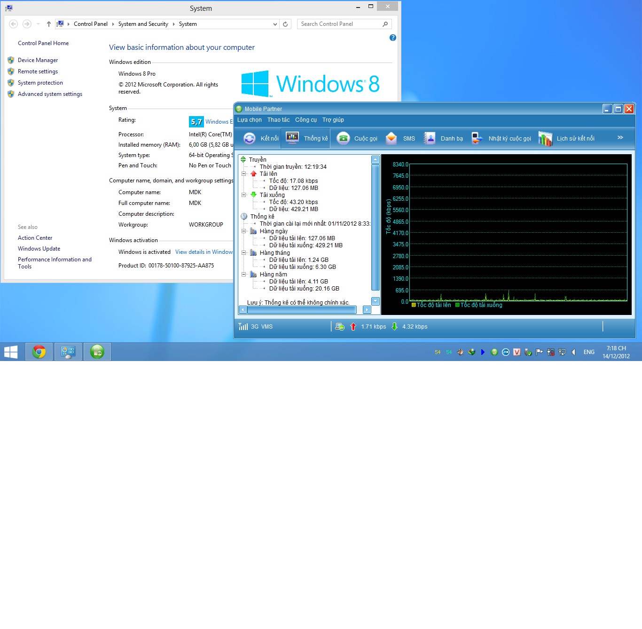The height and width of the screenshot is (629, 642).
Task: Collapse the Tải lên tree node
Action: (x=243, y=173)
